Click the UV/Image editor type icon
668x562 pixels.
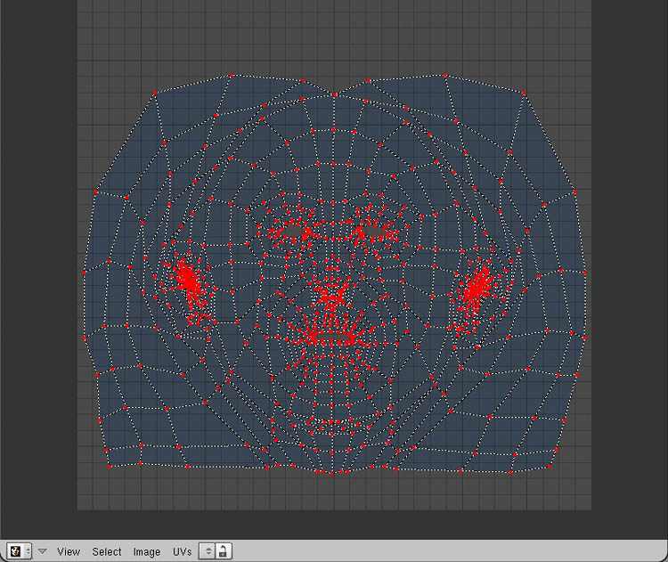[16, 551]
